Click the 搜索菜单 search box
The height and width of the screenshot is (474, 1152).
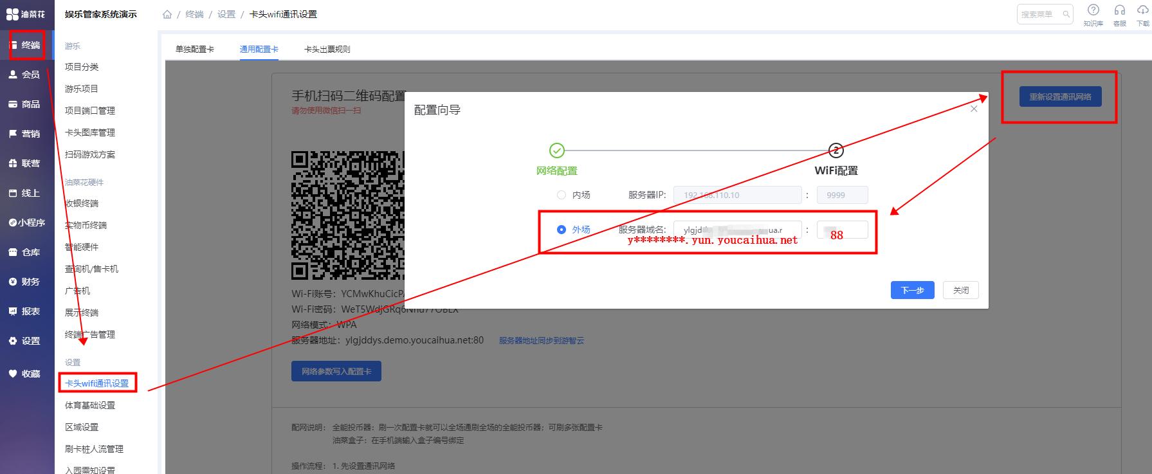click(1045, 14)
